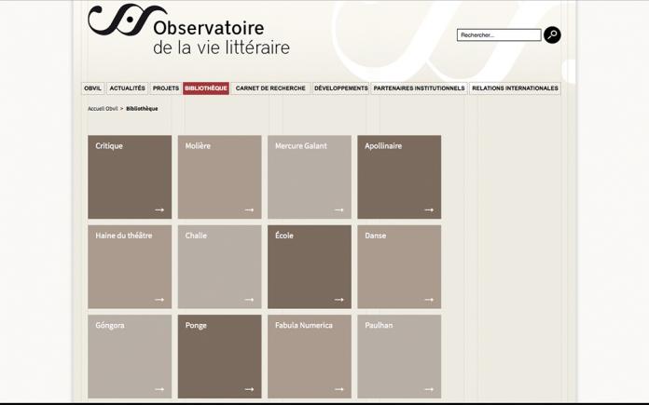Click the arrow on Haine du théâtre tile
This screenshot has width=649, height=405.
159,300
